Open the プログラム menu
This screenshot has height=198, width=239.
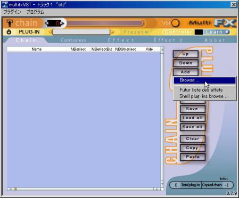coord(35,12)
